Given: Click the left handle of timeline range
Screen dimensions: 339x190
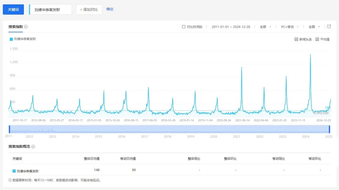Looking at the screenshot, I should coord(9,129).
